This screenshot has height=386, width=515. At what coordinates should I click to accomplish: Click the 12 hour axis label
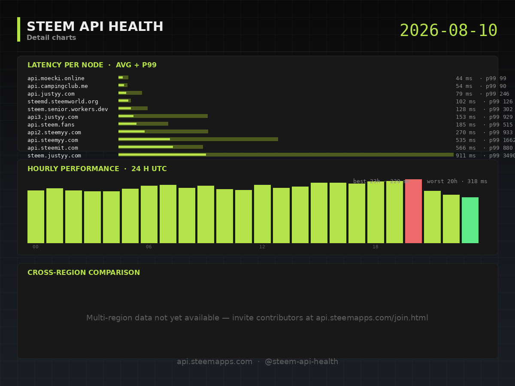pos(262,247)
